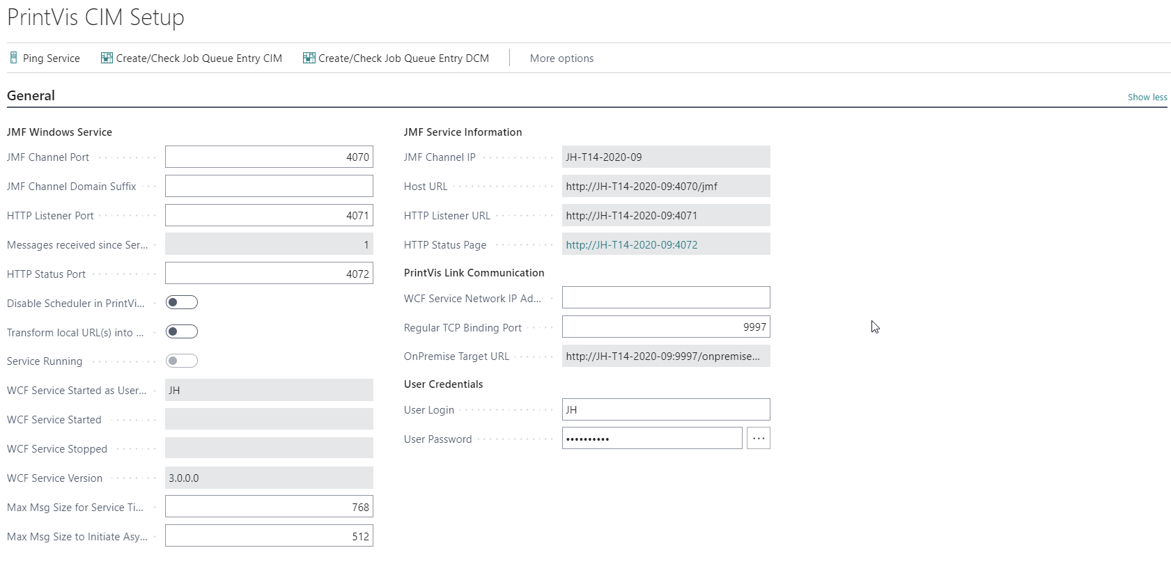Image resolution: width=1171 pixels, height=580 pixels.
Task: Toggle Disable Scheduler in PrintVis switch
Action: pyautogui.click(x=182, y=302)
